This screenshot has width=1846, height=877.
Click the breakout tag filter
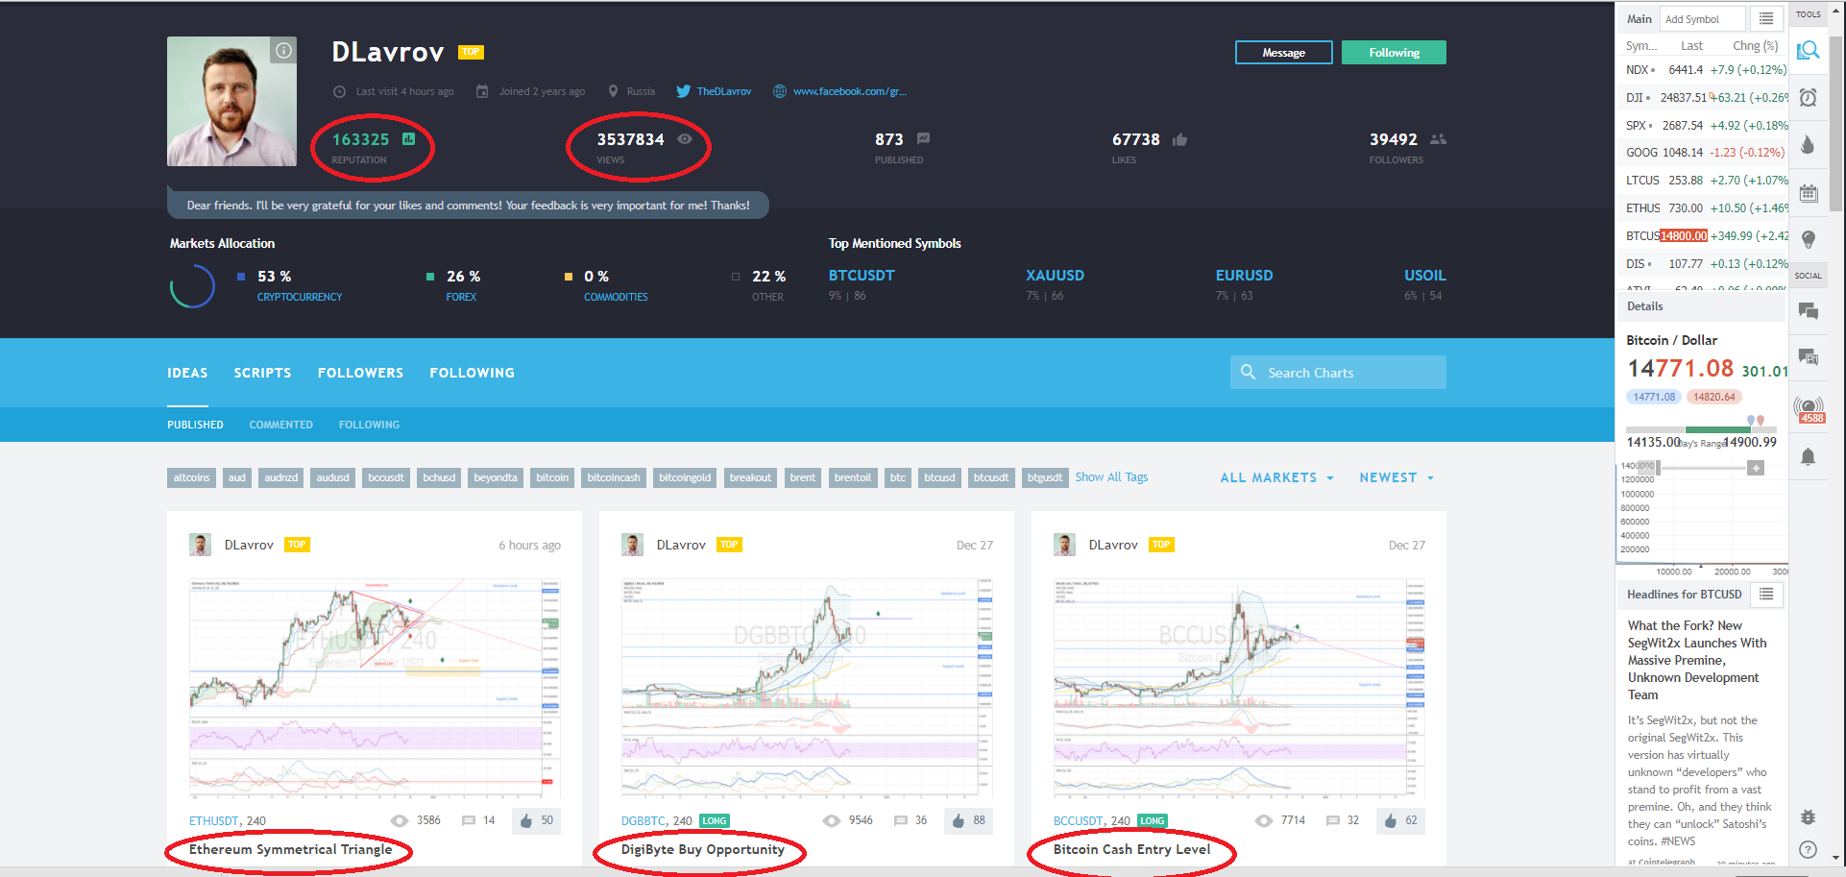pos(750,477)
